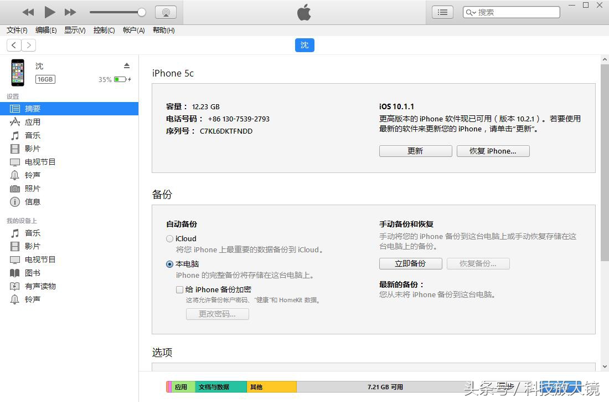Open 图书 books under 我的设备上
This screenshot has width=609, height=402.
tap(32, 273)
